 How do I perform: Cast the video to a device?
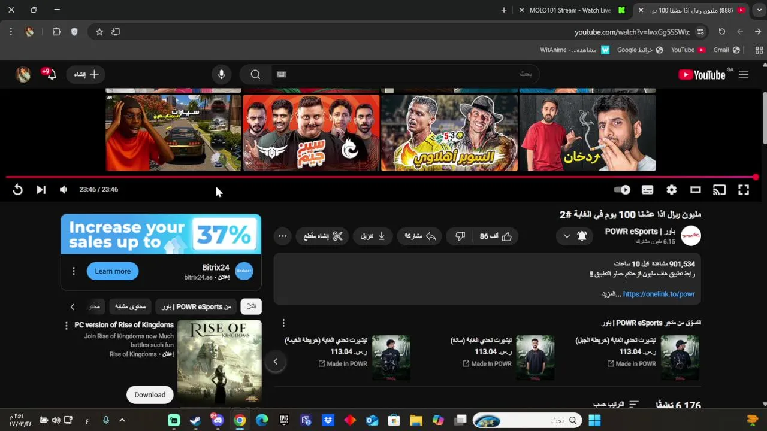719,190
